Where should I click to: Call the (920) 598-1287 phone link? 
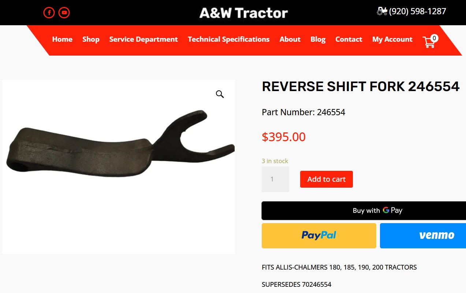point(417,11)
